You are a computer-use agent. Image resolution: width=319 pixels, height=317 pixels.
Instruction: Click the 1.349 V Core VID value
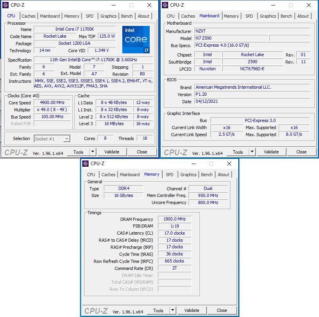click(102, 50)
